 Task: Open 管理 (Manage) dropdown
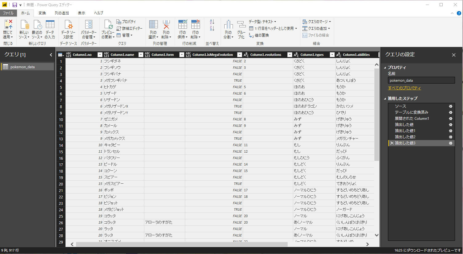(125, 35)
